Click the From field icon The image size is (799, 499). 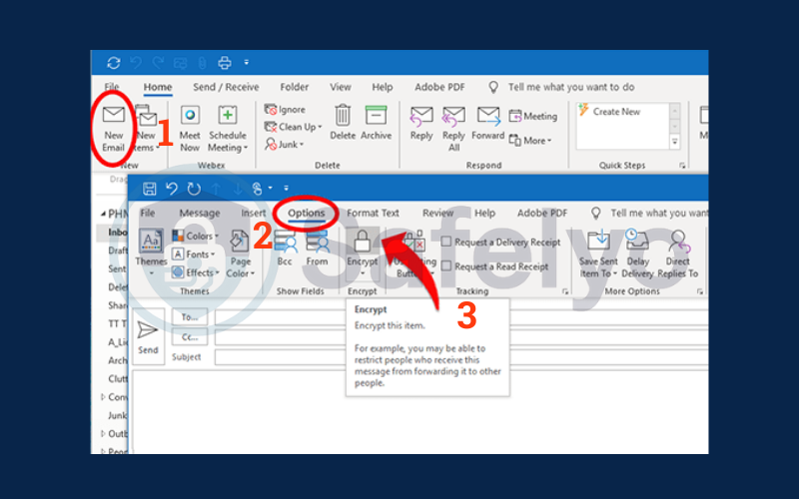coord(317,241)
